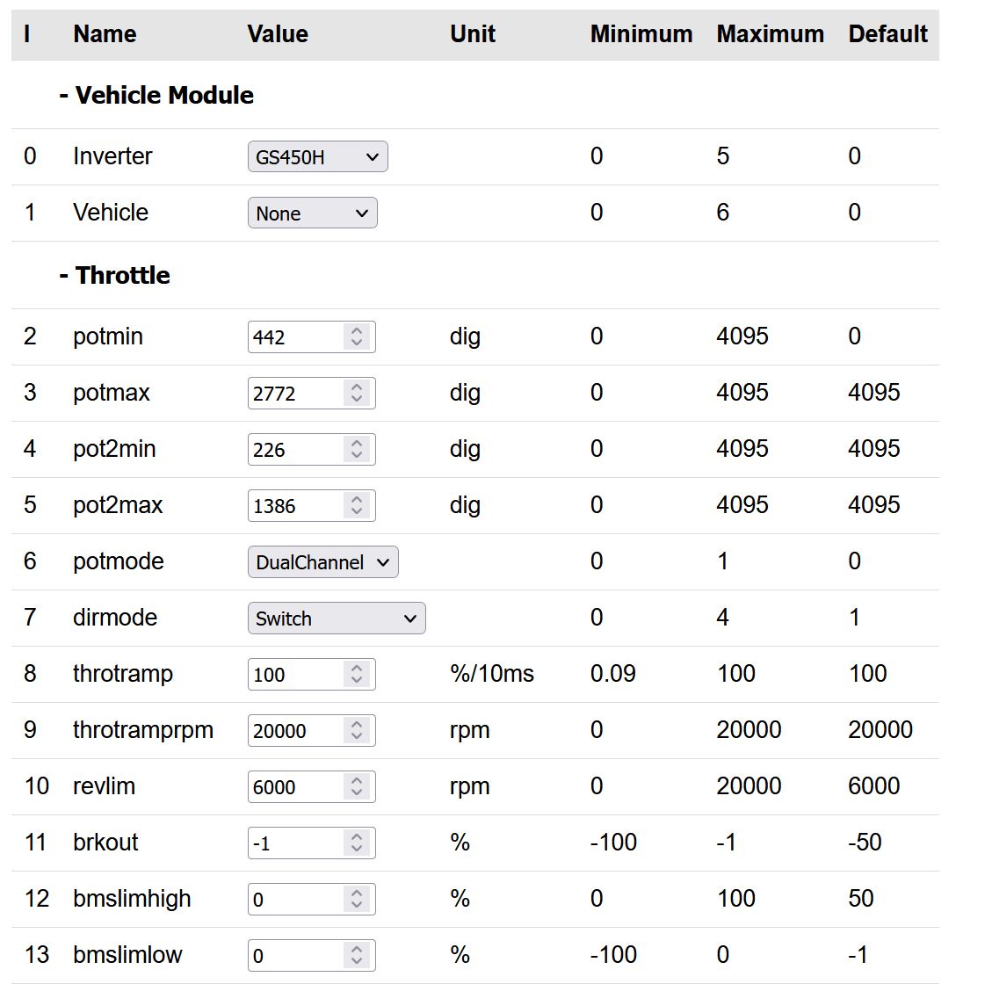Viewport: 992px width, 984px height.
Task: Click the bmslimhigh value field
Action: 294,899
